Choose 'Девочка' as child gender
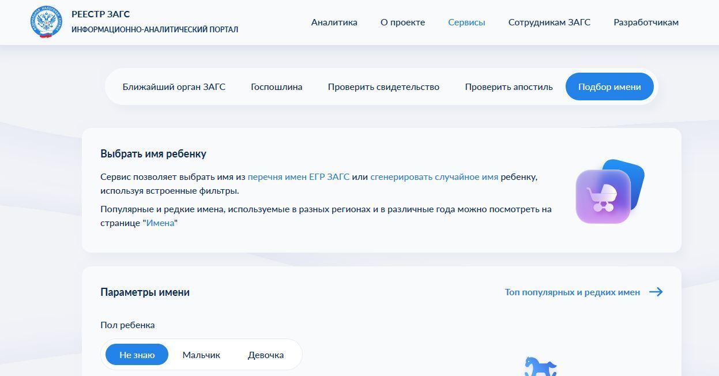The image size is (719, 376). 265,355
